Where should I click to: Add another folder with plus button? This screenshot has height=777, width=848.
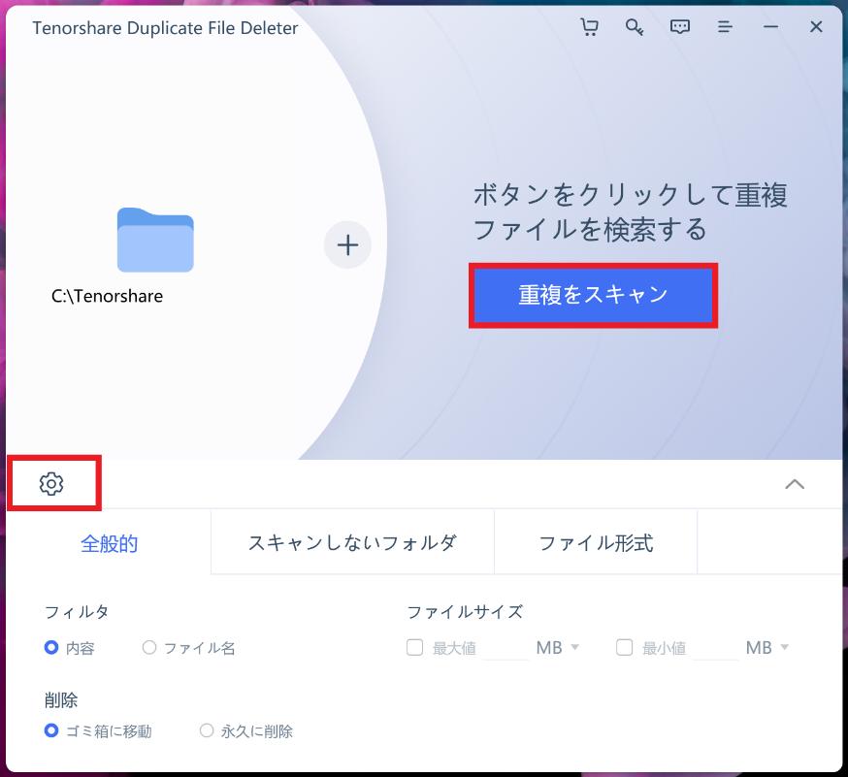(x=347, y=245)
